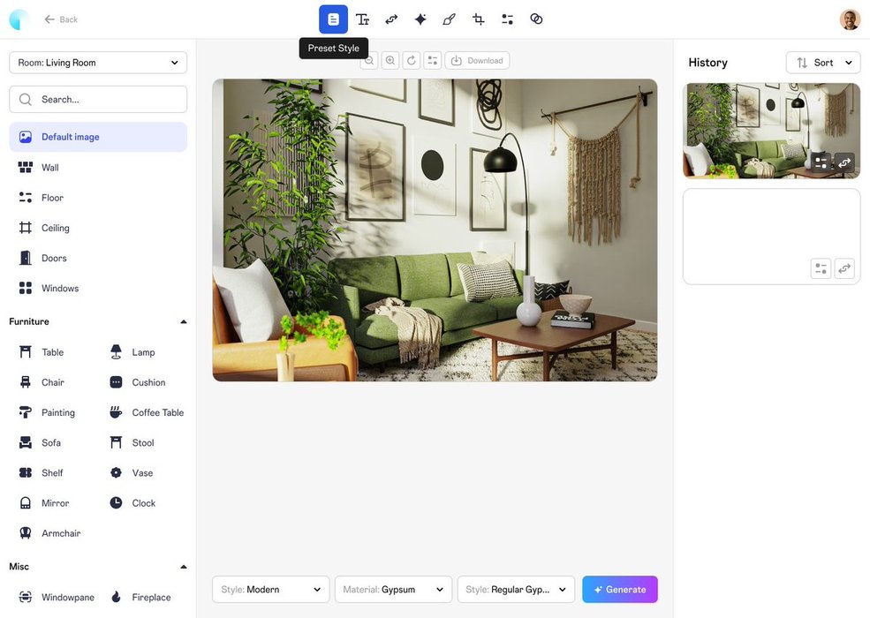Open the Material: Gypsum dropdown

(x=393, y=590)
